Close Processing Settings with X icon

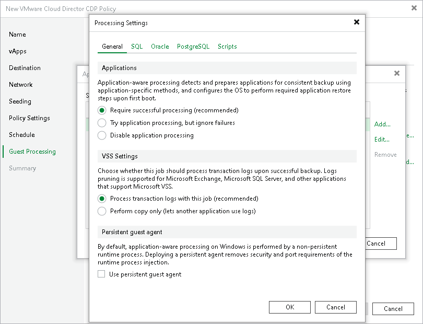coord(357,22)
